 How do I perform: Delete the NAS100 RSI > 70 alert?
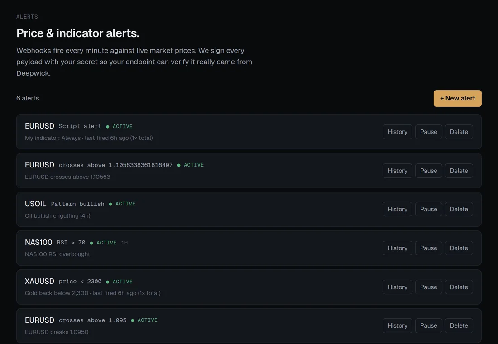point(459,248)
